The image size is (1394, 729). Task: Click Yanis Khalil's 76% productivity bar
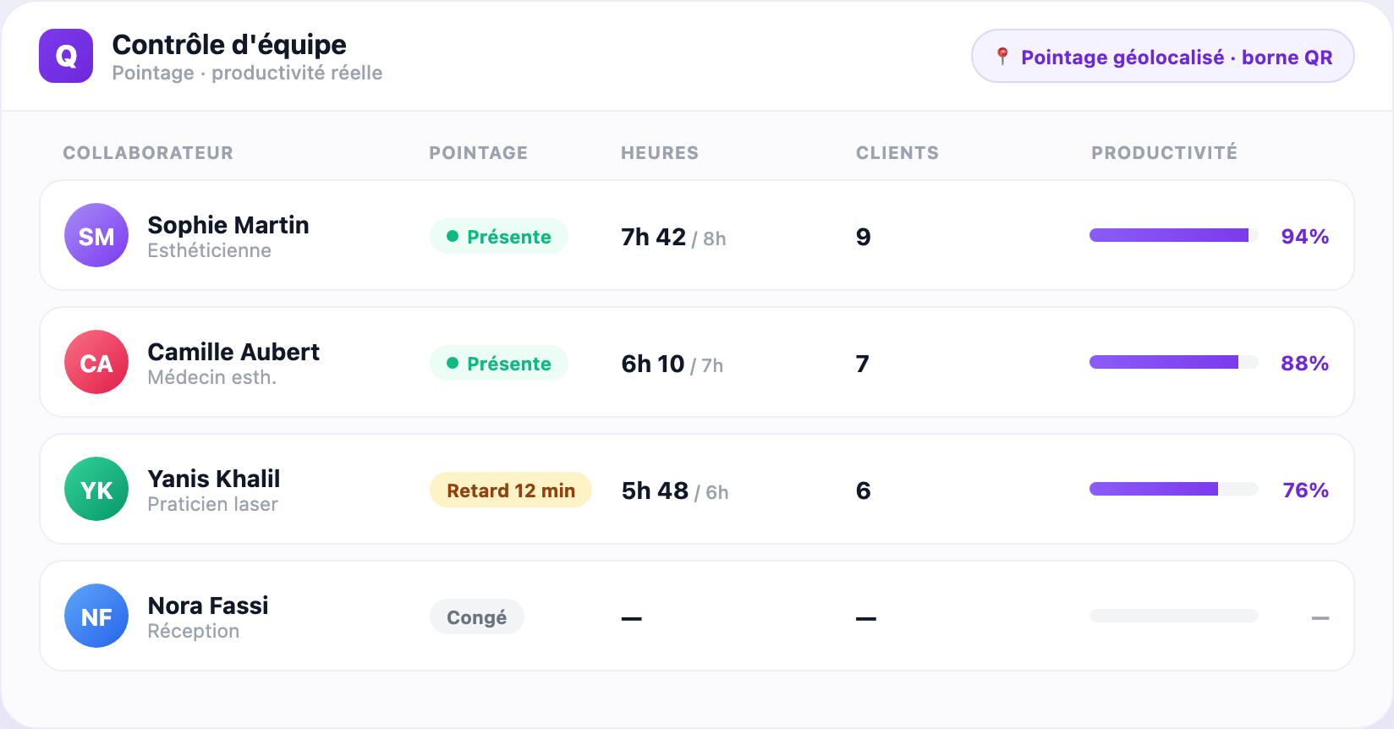pyautogui.click(x=1174, y=489)
